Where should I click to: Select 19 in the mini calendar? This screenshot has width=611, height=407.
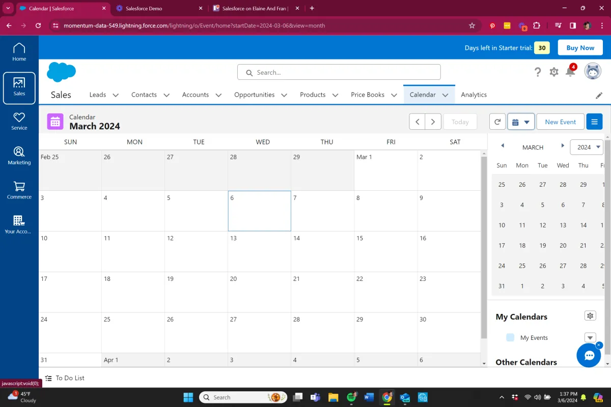pyautogui.click(x=543, y=245)
